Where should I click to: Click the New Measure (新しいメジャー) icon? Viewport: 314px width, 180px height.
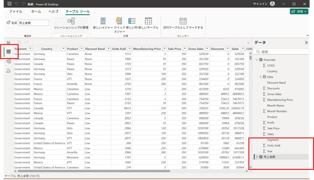(103, 21)
